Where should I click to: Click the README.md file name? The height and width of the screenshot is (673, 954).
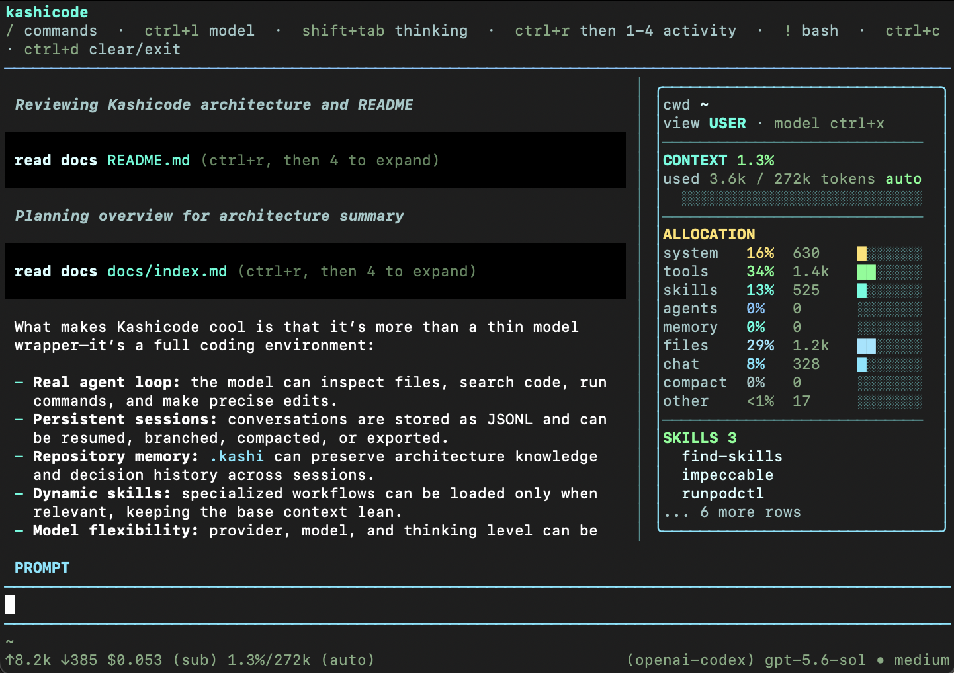point(148,160)
